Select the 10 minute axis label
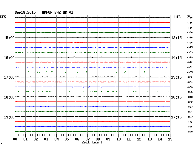The image size is (194, 147). coord(118,139)
